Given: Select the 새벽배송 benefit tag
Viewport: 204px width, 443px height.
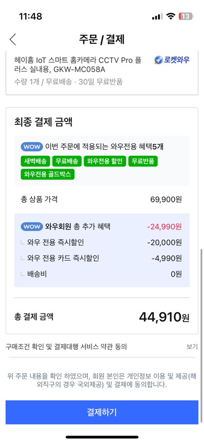Looking at the screenshot, I should click(35, 161).
